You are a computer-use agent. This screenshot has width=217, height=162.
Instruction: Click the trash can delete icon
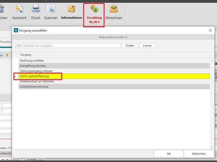2,9
